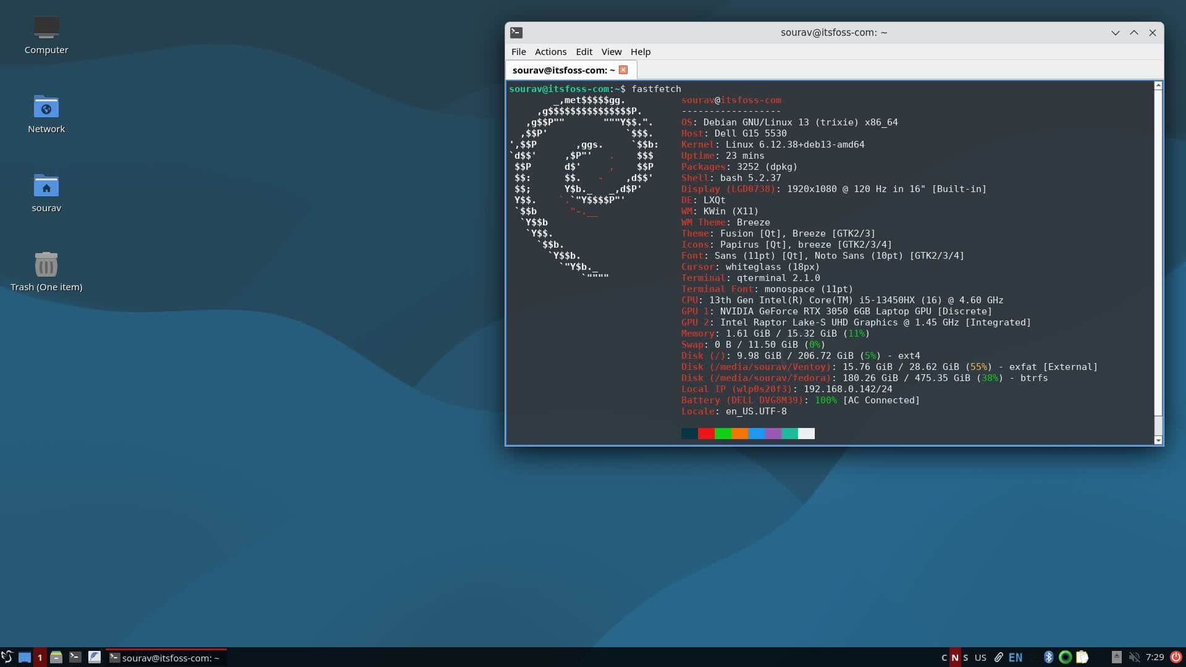The image size is (1186, 667).
Task: Click the terminal scrollbar down arrow
Action: pyautogui.click(x=1158, y=440)
